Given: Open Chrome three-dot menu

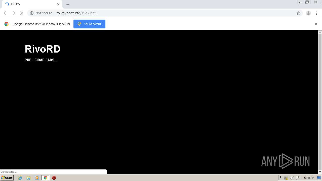Looking at the screenshot, I should pyautogui.click(x=316, y=13).
